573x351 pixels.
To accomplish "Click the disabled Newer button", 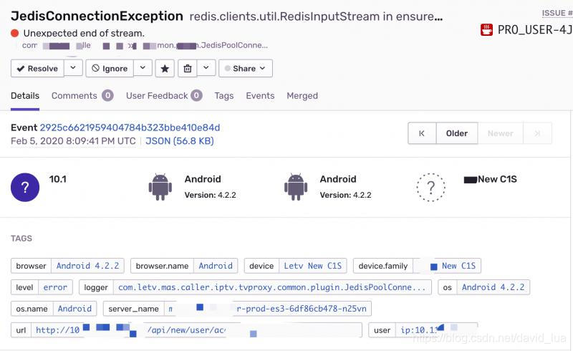I will click(500, 133).
